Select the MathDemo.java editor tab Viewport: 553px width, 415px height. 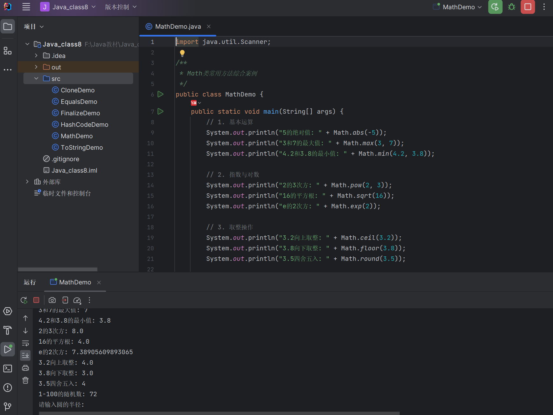click(178, 27)
